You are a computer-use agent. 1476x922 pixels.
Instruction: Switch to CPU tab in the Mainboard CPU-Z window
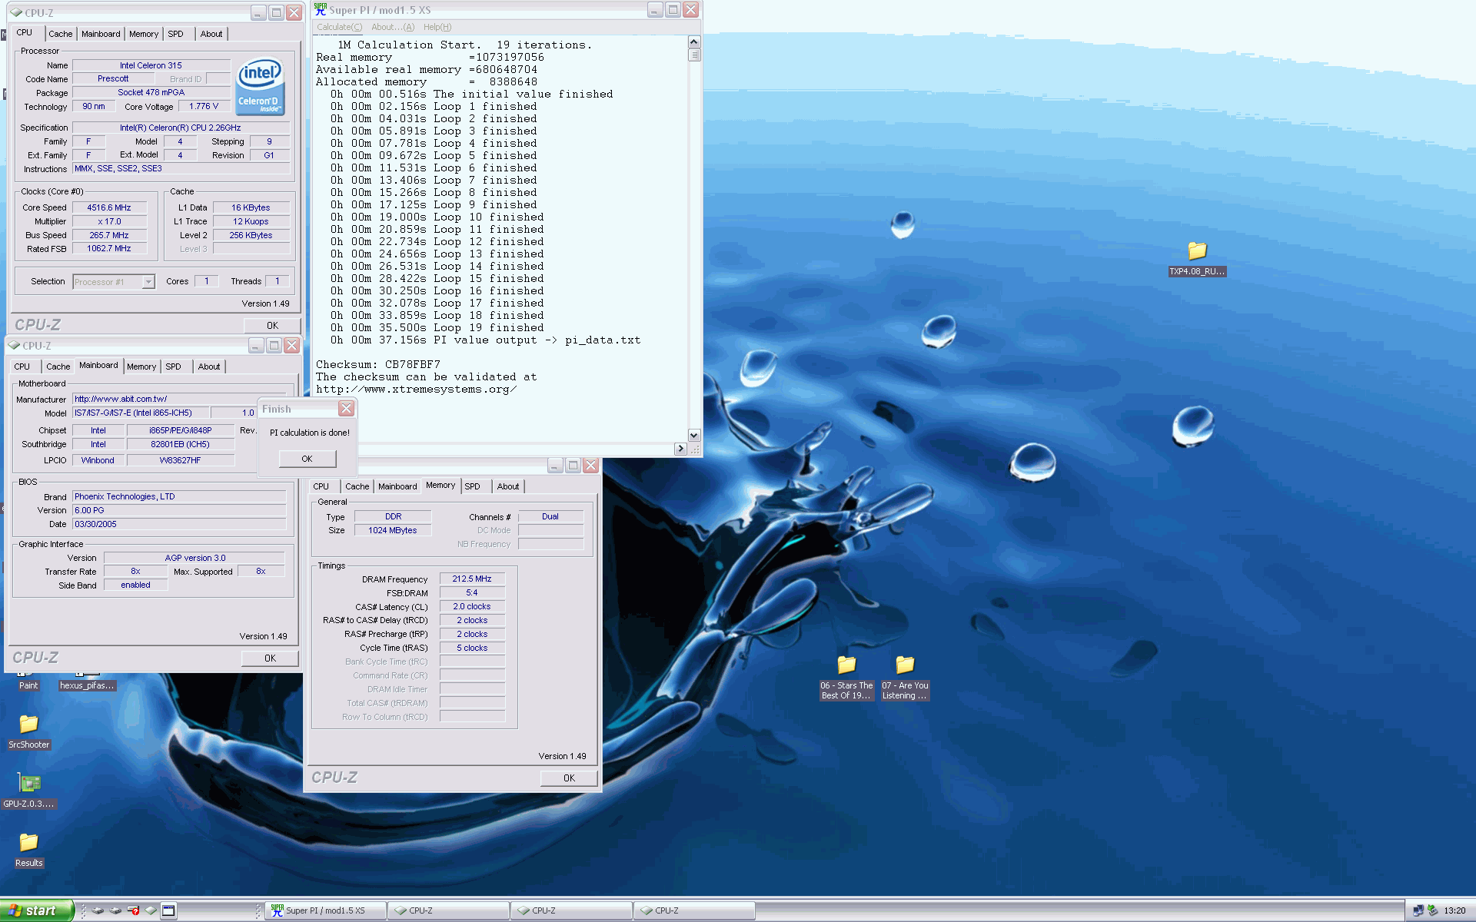pyautogui.click(x=22, y=366)
